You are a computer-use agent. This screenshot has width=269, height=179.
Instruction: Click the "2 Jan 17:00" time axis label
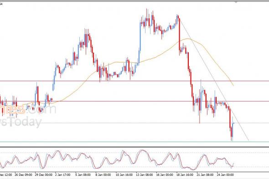63,175
